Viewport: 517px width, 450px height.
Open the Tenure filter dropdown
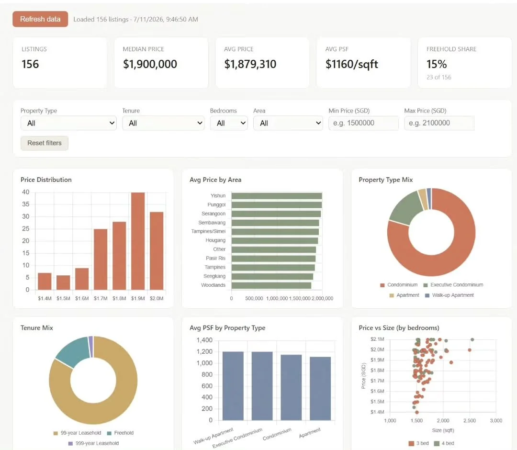[x=163, y=123]
